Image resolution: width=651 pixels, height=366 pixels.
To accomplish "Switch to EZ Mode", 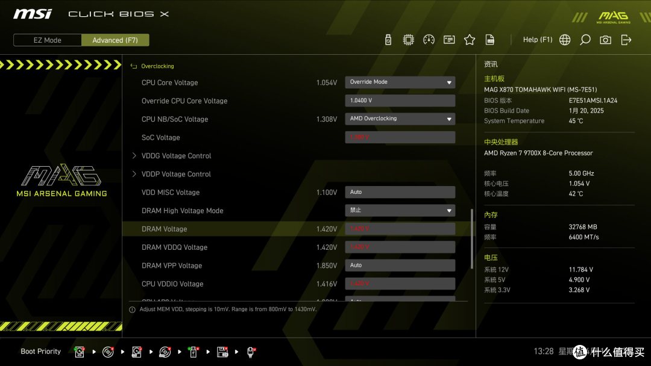I will (x=48, y=40).
